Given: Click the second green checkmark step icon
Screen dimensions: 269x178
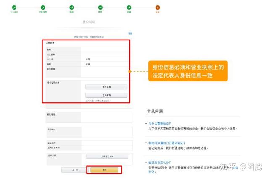Looking at the screenshot, I should coord(43,8).
